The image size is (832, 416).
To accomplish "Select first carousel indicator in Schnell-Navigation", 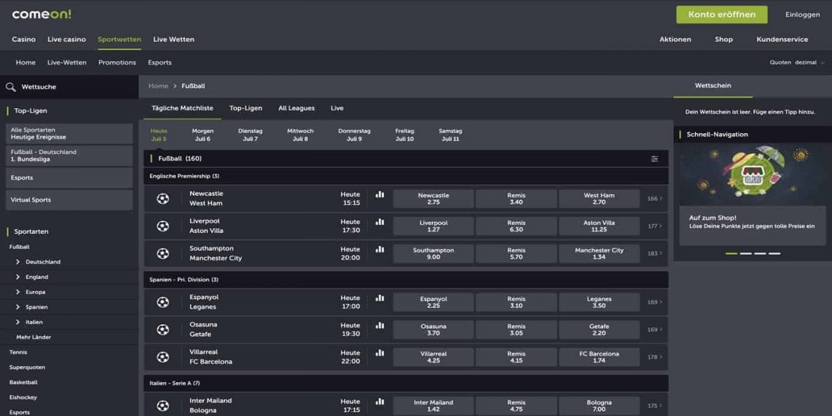I will (x=731, y=254).
